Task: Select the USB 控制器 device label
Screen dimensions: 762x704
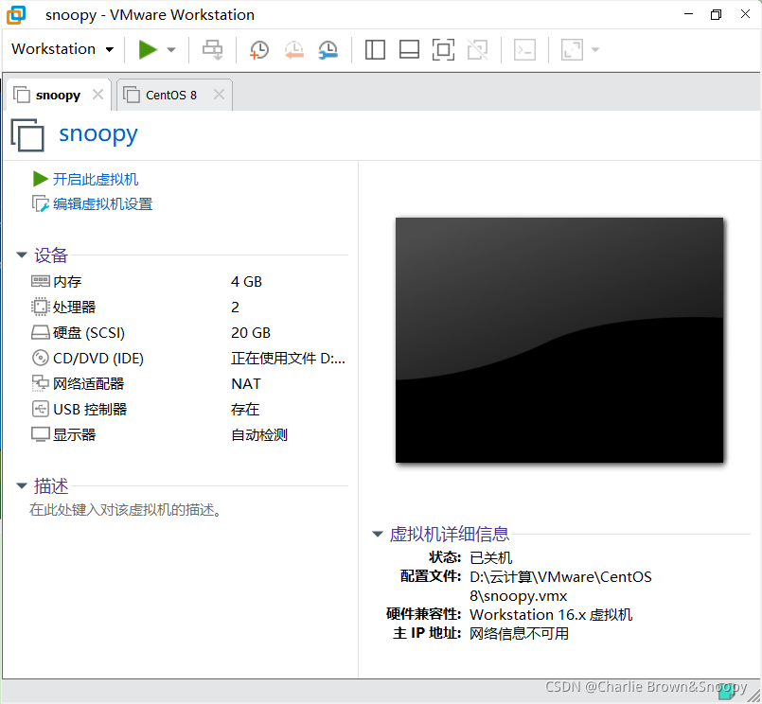Action: tap(90, 410)
